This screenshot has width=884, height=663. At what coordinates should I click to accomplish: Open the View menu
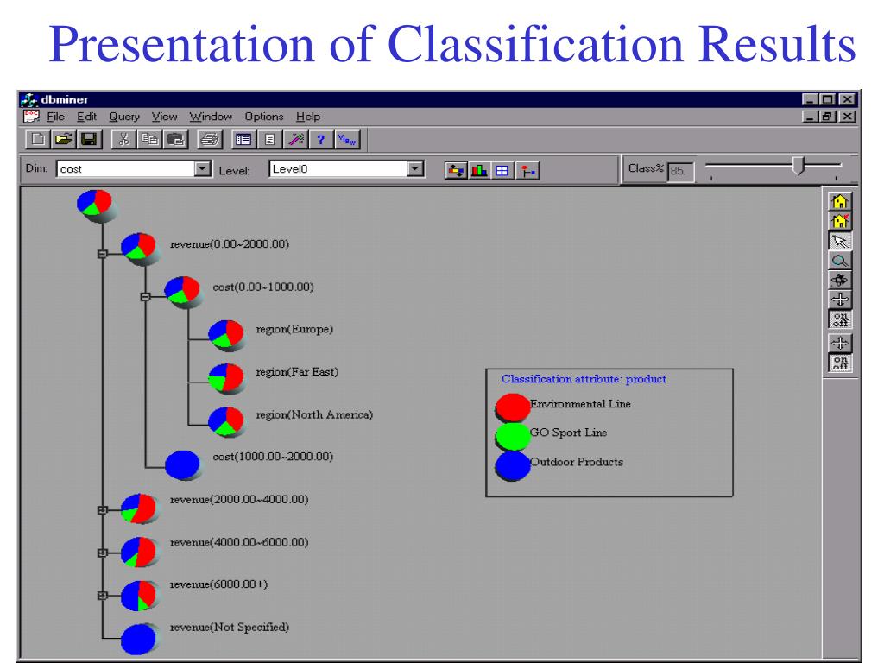click(x=164, y=117)
